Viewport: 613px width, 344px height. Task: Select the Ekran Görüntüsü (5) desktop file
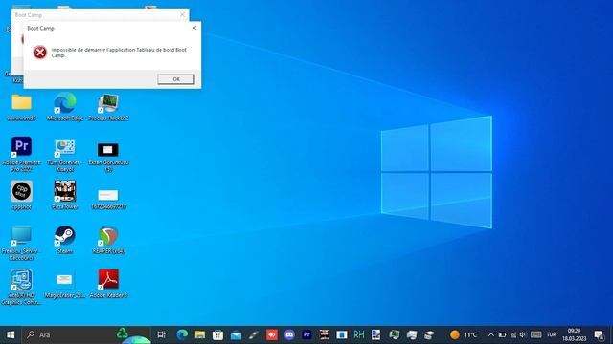click(x=108, y=157)
